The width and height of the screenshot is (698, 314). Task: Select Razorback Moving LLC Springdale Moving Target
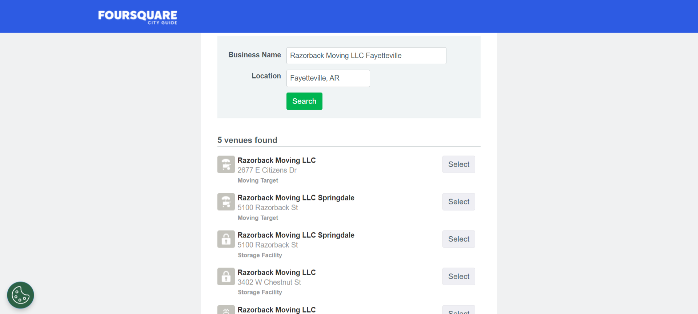point(458,202)
